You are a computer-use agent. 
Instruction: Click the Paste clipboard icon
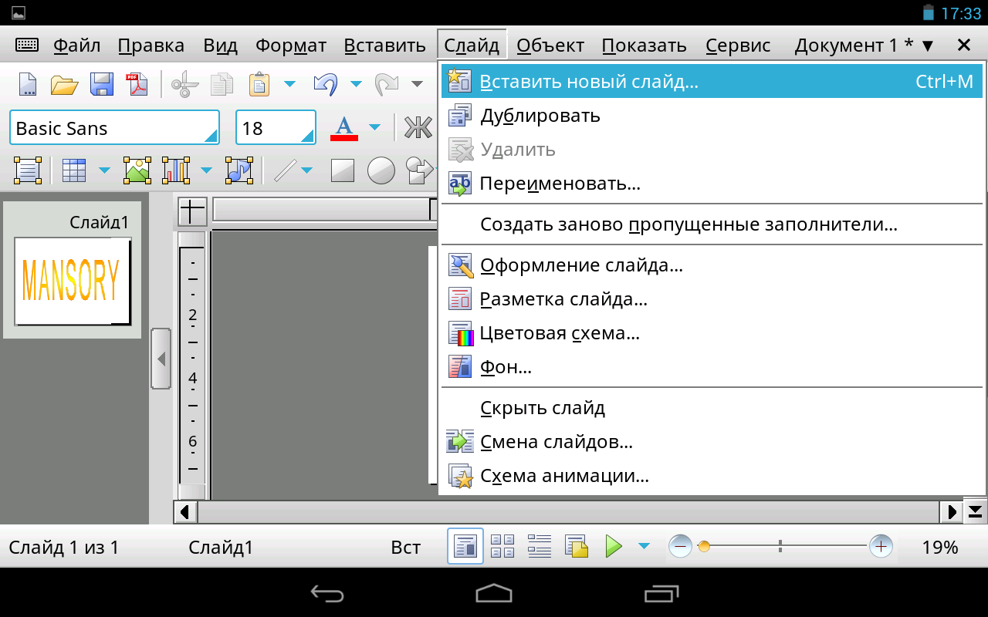pos(260,83)
